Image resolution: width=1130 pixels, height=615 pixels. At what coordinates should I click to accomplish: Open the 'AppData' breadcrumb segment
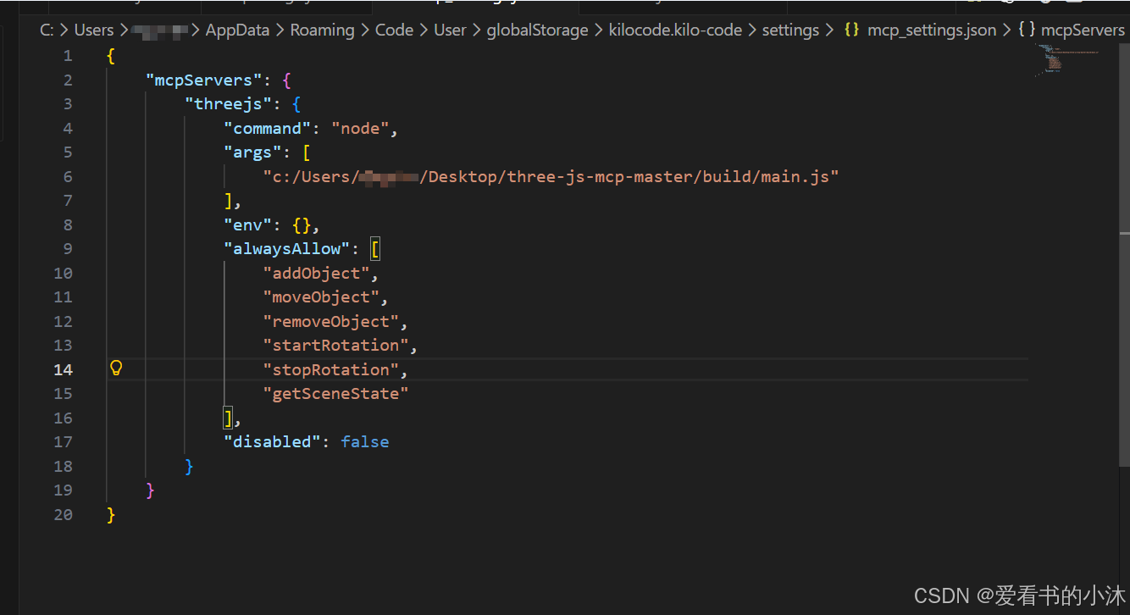point(237,30)
